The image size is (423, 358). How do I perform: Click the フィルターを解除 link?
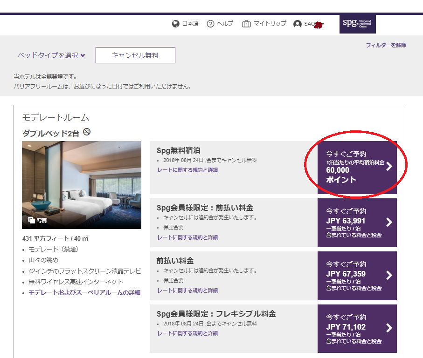[x=386, y=45]
